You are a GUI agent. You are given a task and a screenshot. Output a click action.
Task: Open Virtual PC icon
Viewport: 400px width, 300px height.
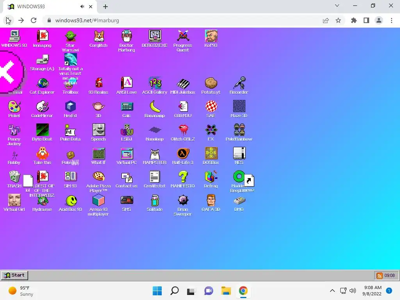pos(127,154)
